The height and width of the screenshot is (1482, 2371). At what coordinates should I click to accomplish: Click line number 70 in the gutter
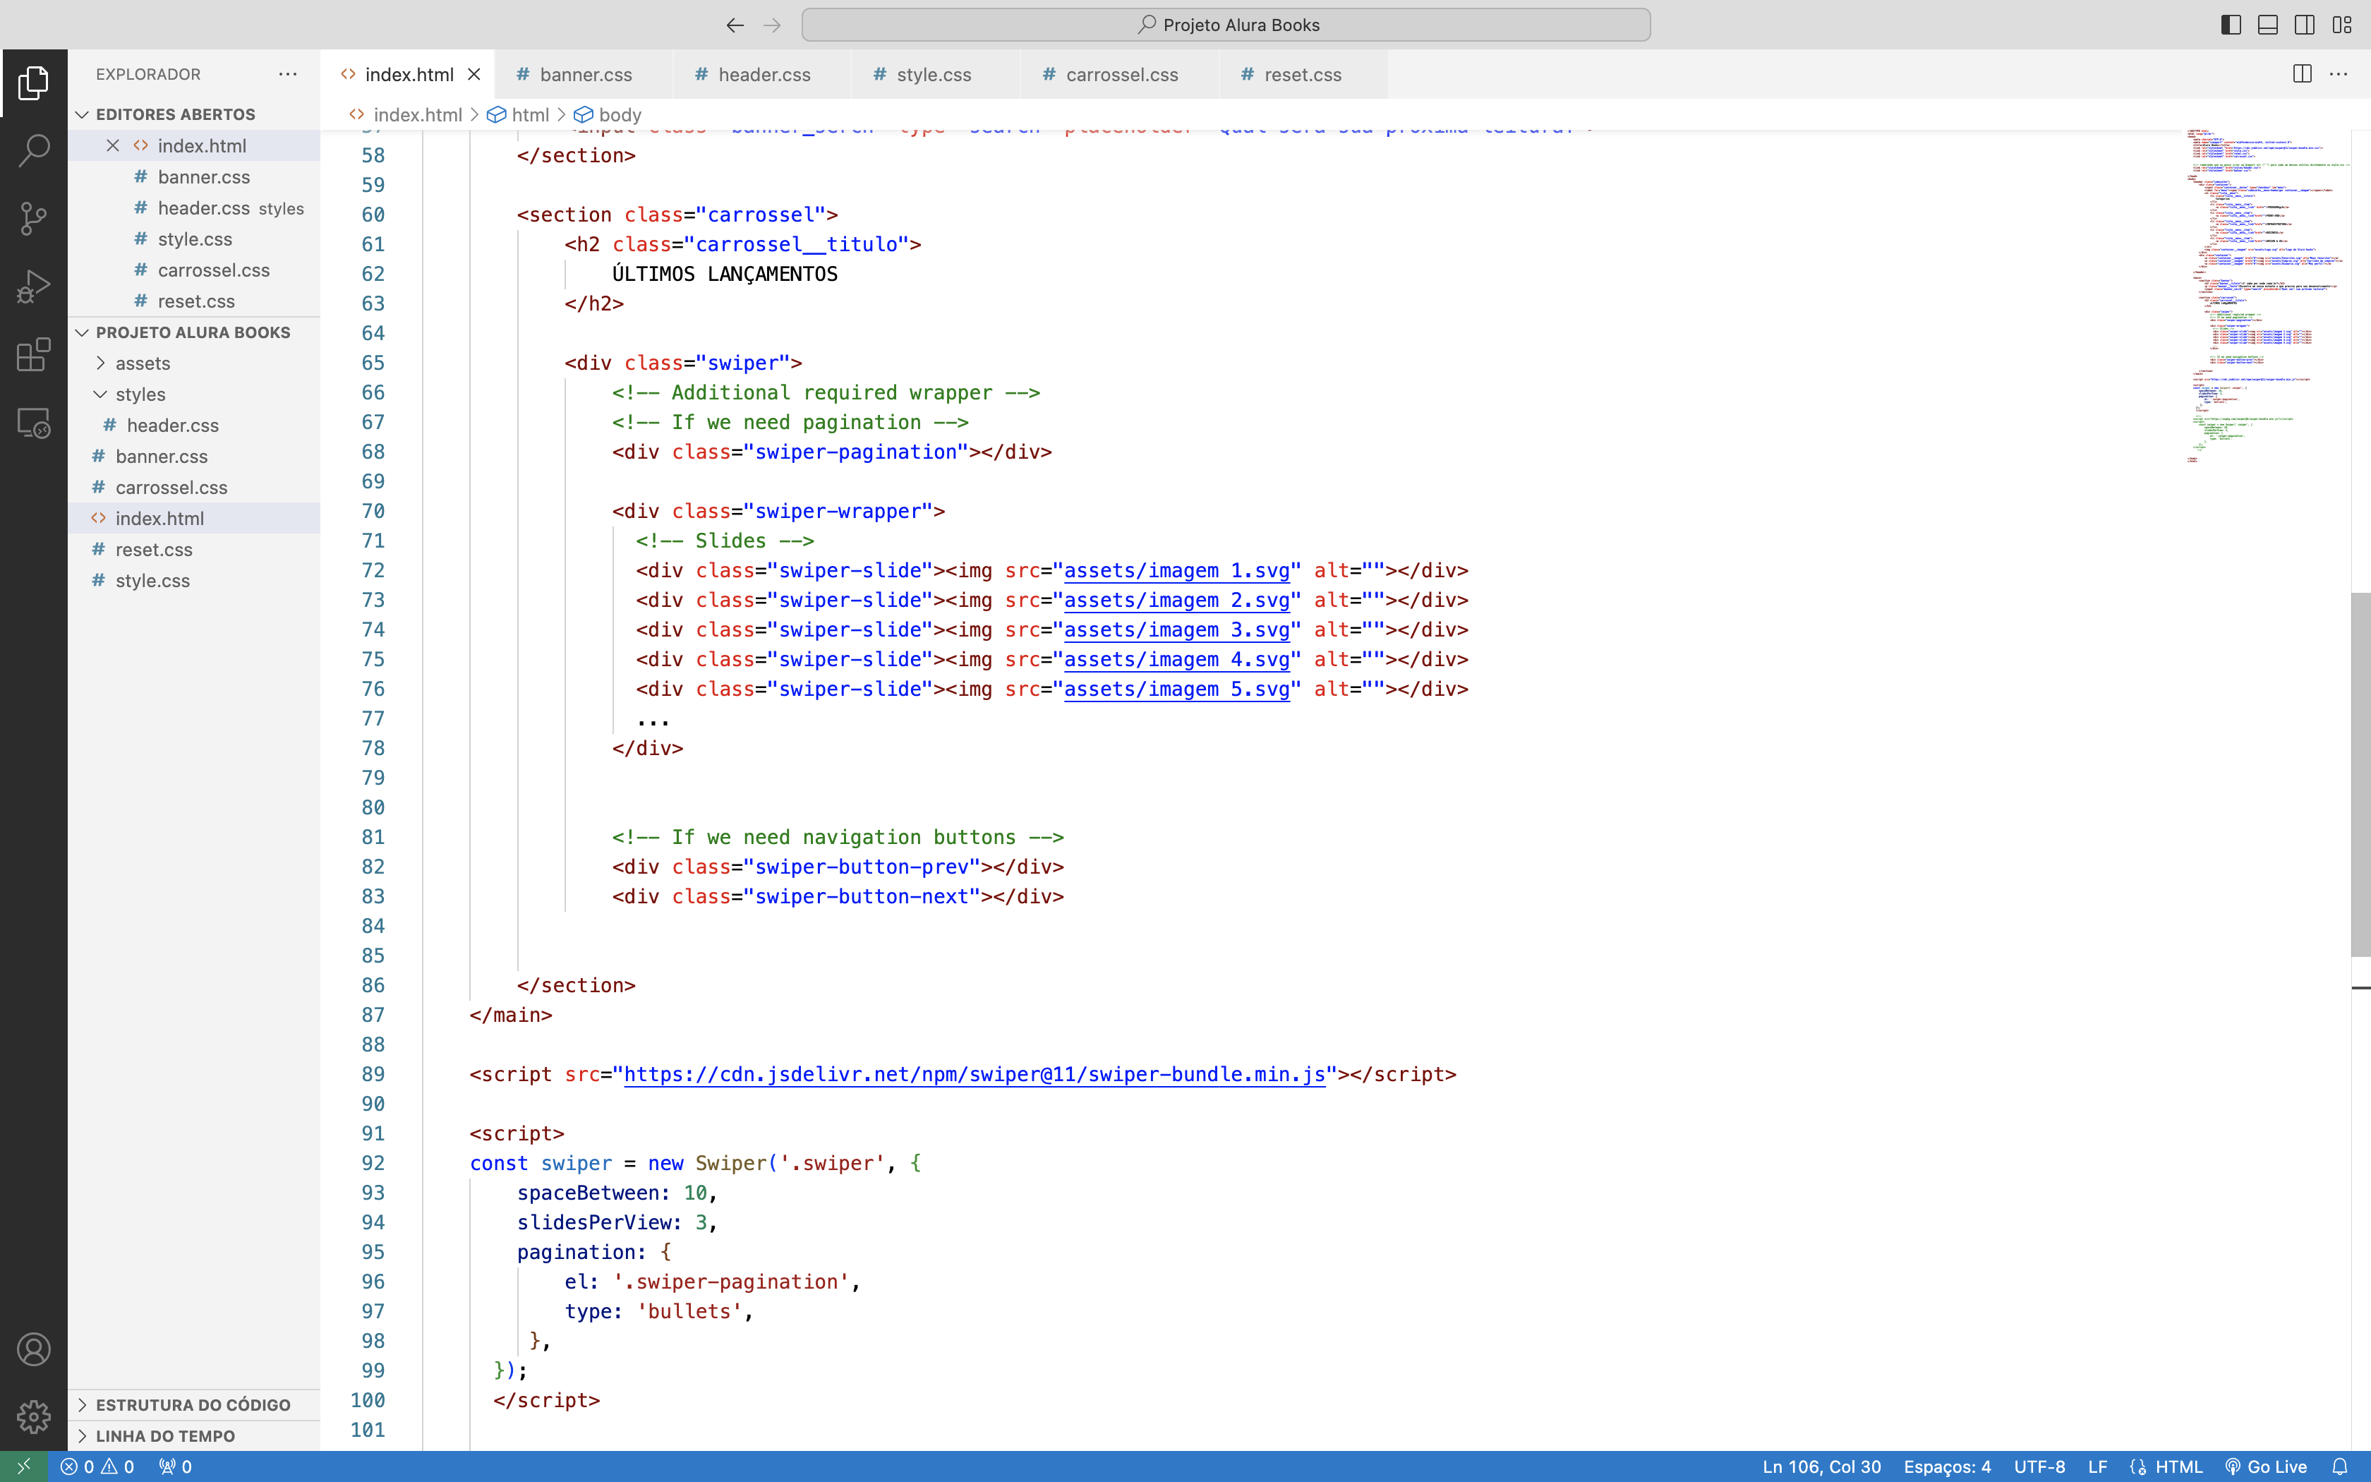(373, 512)
